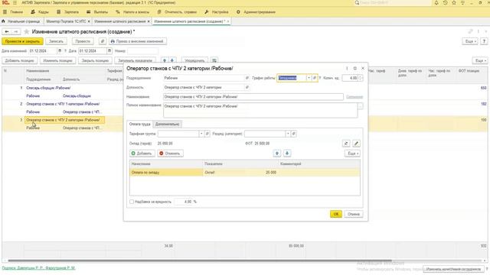Screen dimensions: 490x275
Task: Click Приказ о внесении изменений button
Action: click(x=138, y=41)
